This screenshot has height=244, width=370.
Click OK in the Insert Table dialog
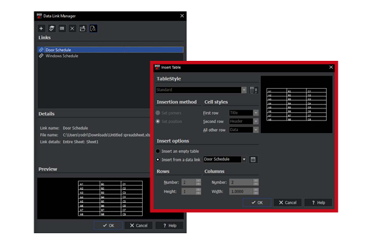pos(257,203)
